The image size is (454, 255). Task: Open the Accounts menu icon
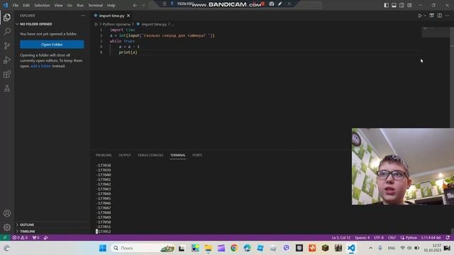coord(7,213)
